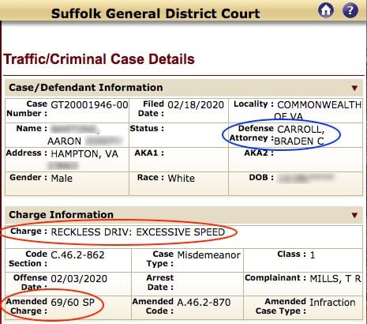
Task: Select the Traffic/Criminal Case Details heading
Action: [x=99, y=59]
